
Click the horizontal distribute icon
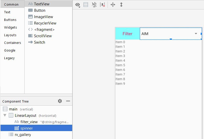tap(113, 5)
